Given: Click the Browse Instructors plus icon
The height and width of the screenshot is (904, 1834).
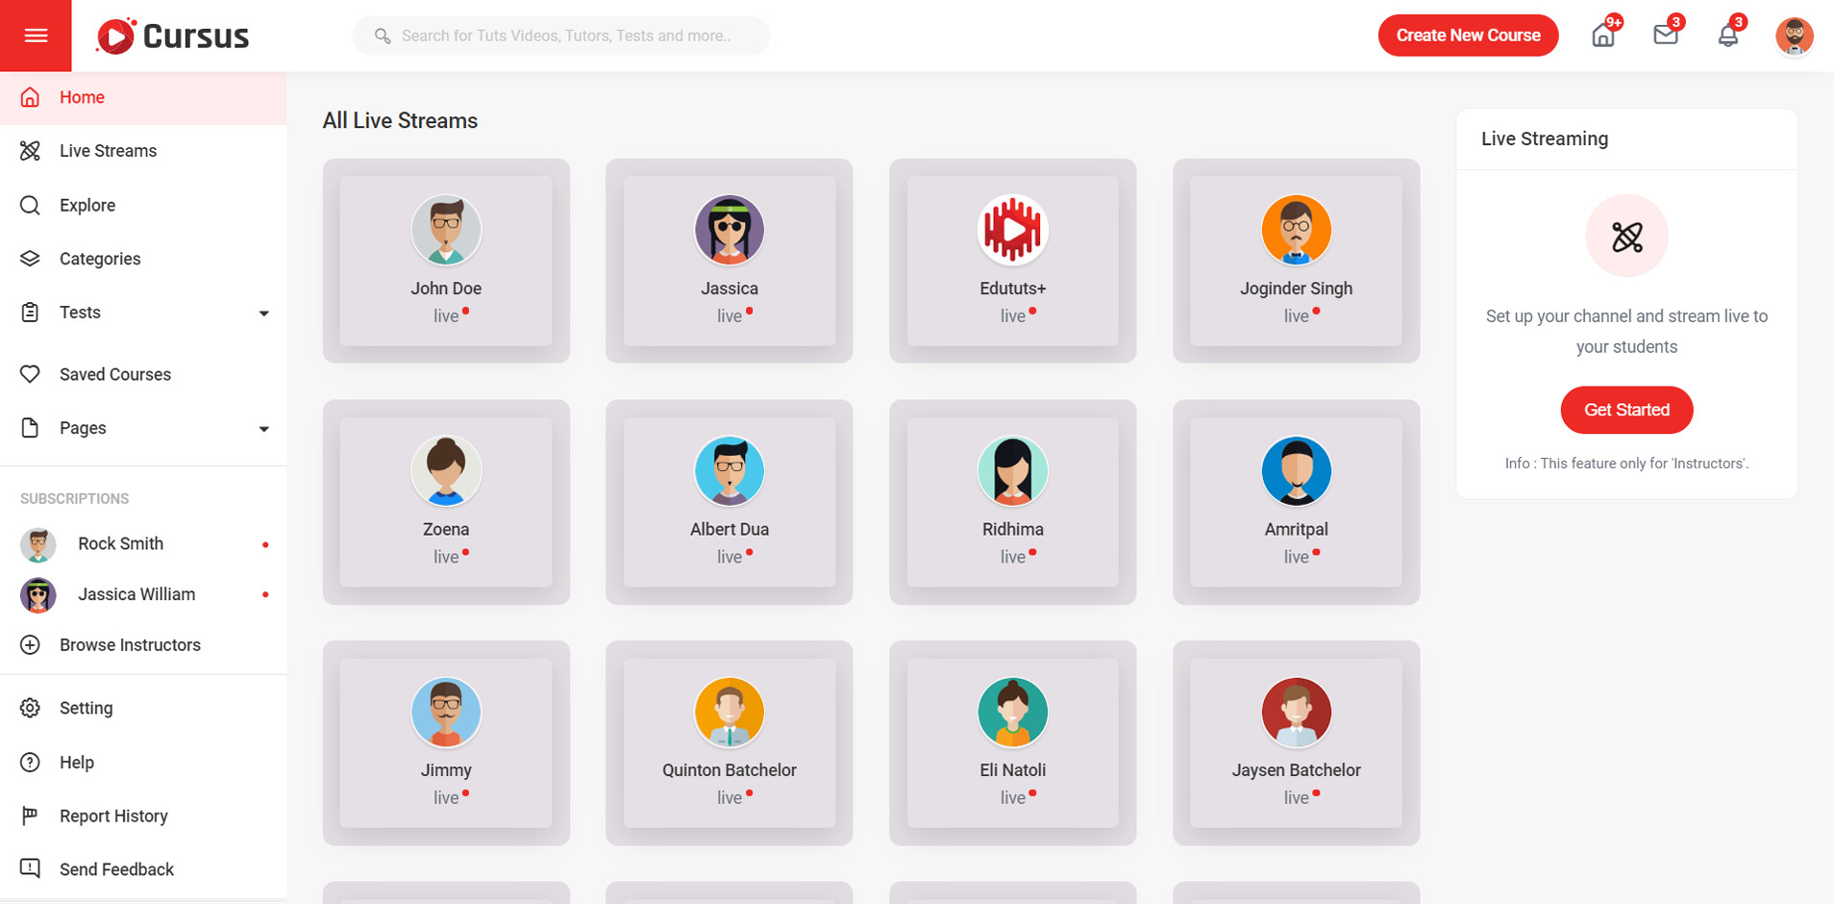Looking at the screenshot, I should click(31, 645).
